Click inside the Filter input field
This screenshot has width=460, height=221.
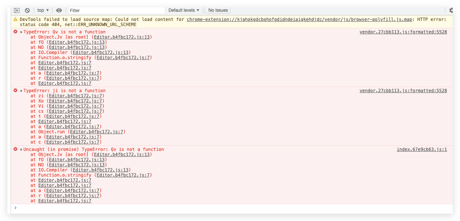click(x=117, y=10)
